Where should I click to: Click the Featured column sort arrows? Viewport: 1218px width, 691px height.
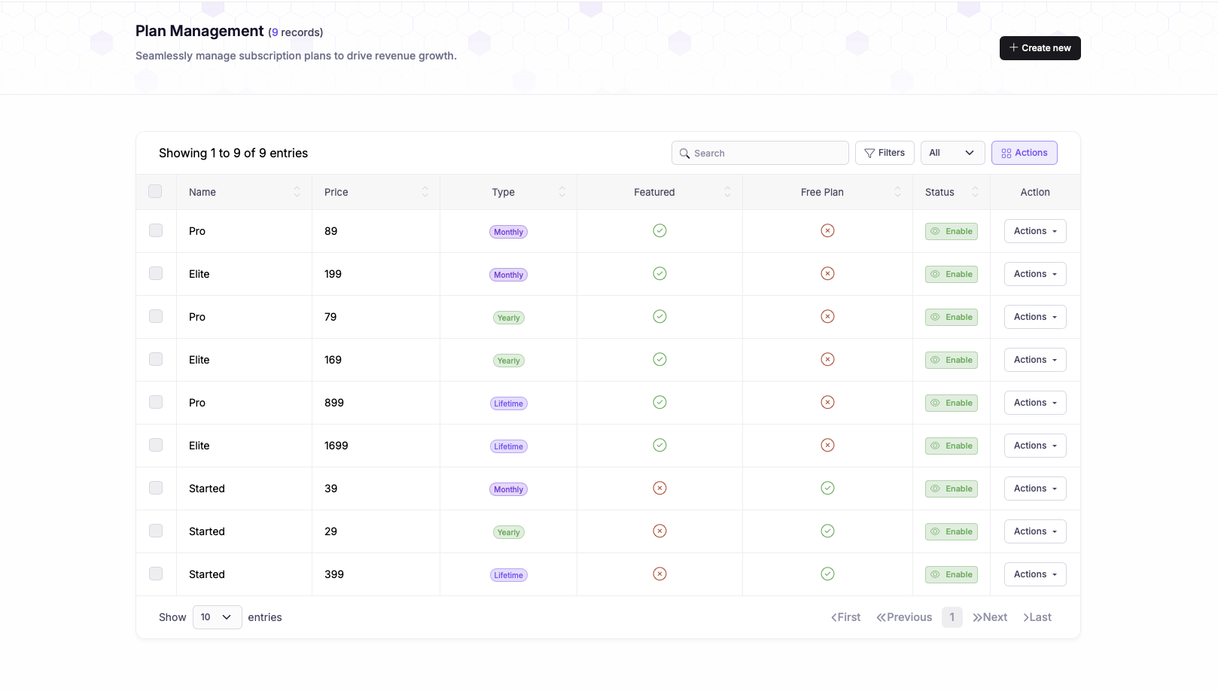pos(727,192)
